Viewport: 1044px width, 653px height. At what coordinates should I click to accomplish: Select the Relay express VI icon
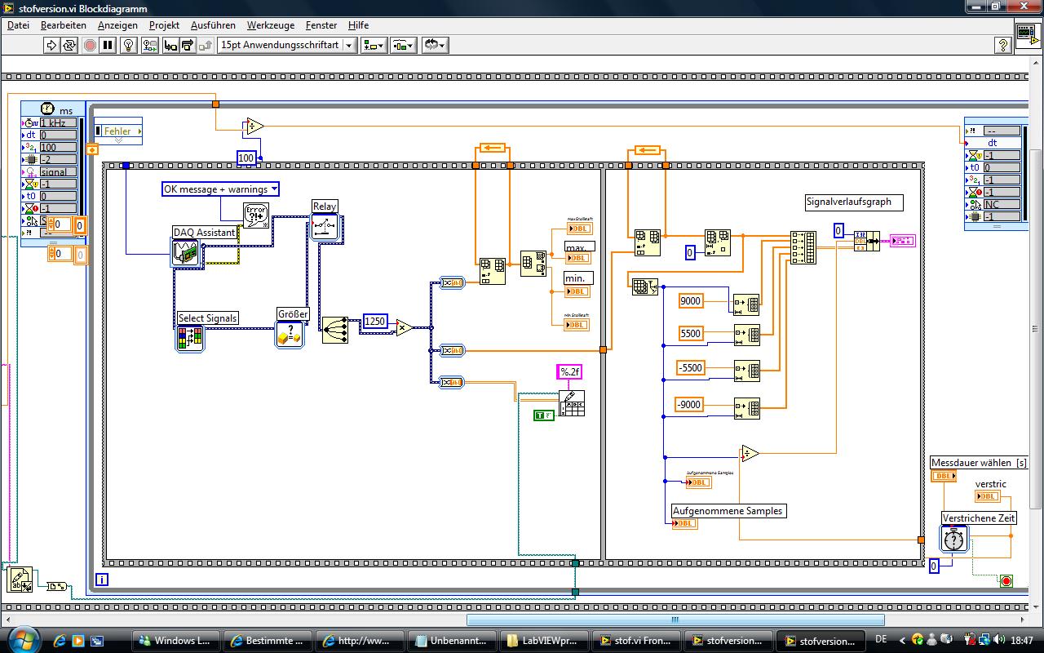click(325, 226)
